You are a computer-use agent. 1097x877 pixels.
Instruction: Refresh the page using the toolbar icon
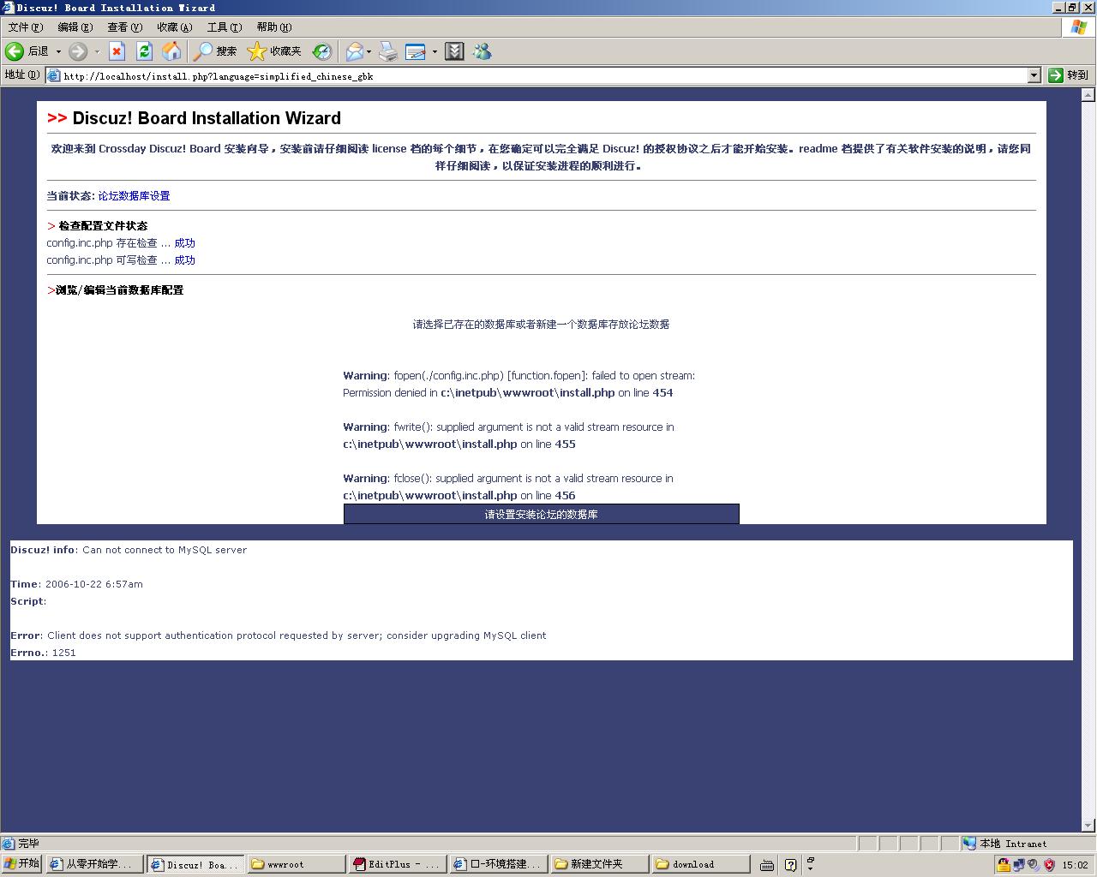coord(145,51)
